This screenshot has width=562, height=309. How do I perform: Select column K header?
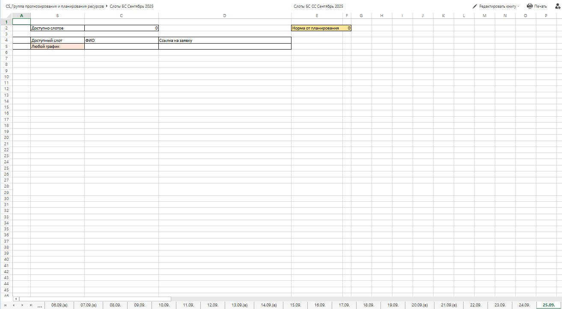point(443,16)
